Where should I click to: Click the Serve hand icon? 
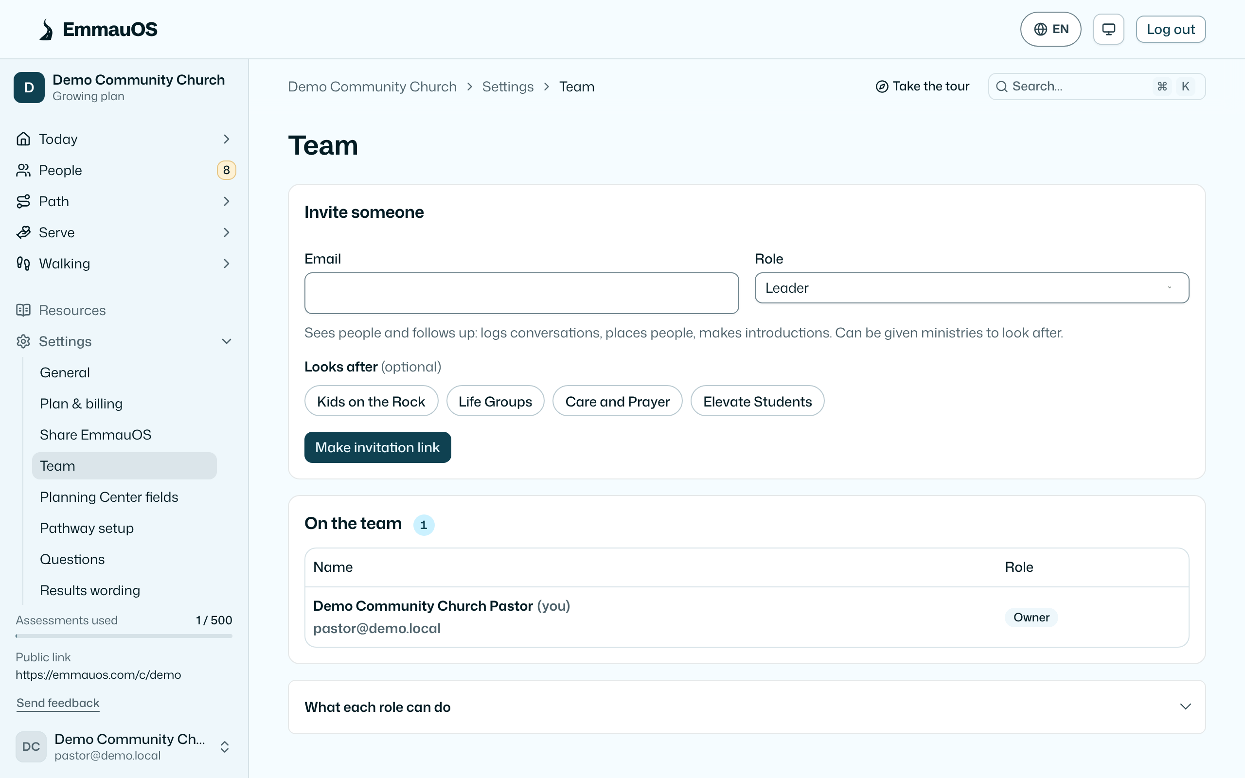[23, 232]
